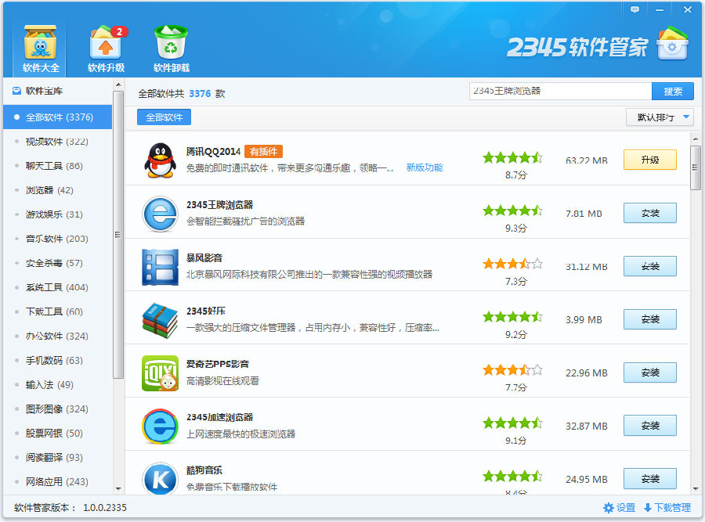
Task: Open the 新版功能 link for QQ2014
Action: 425,167
